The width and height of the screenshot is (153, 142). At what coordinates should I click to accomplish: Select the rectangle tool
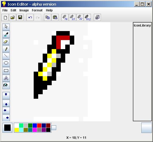[x=6, y=71]
